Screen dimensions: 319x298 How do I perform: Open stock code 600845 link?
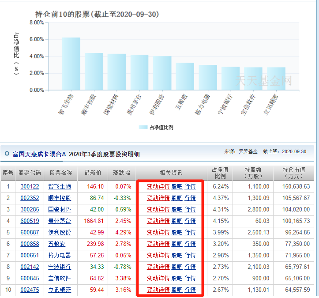(30, 278)
